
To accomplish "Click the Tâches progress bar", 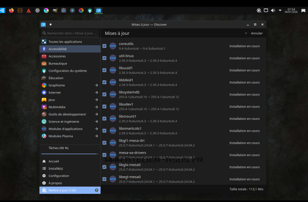I will pos(70,154).
